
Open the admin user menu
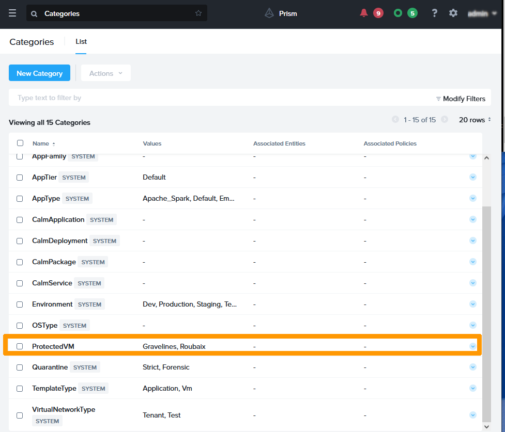(x=482, y=14)
